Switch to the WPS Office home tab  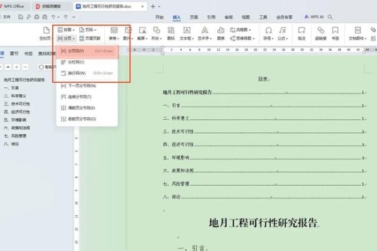(13, 6)
